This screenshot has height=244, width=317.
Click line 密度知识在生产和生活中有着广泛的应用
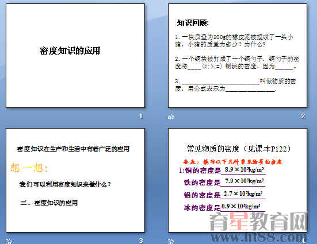pos(73,149)
